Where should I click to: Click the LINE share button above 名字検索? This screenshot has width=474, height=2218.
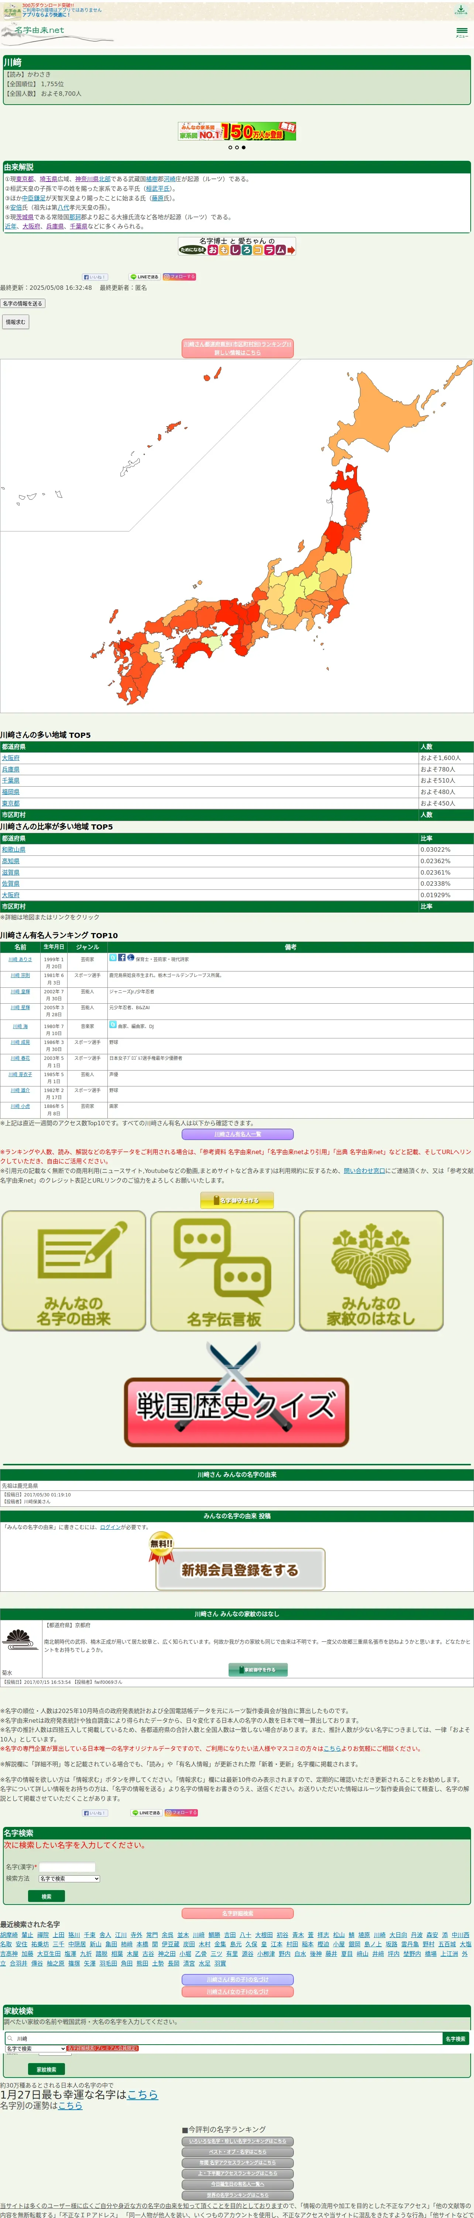click(146, 1813)
